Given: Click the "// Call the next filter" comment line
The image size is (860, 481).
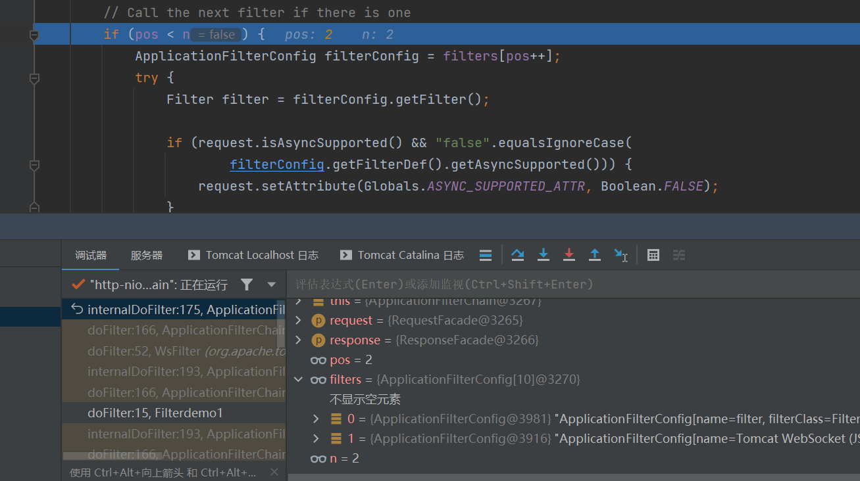Looking at the screenshot, I should (x=257, y=12).
